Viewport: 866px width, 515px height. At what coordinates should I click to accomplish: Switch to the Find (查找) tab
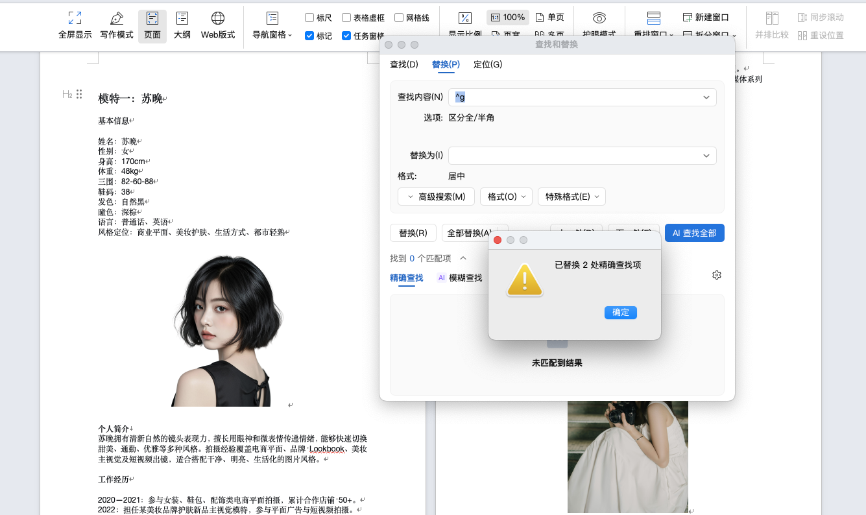404,64
